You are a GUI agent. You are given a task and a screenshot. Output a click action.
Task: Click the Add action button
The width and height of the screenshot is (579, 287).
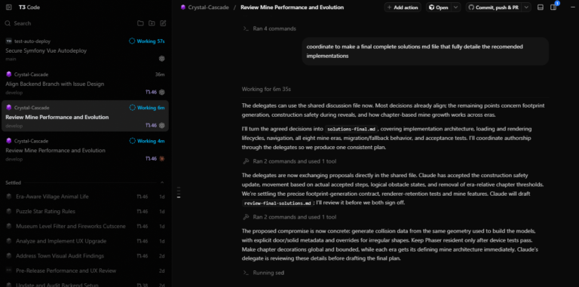pos(403,8)
